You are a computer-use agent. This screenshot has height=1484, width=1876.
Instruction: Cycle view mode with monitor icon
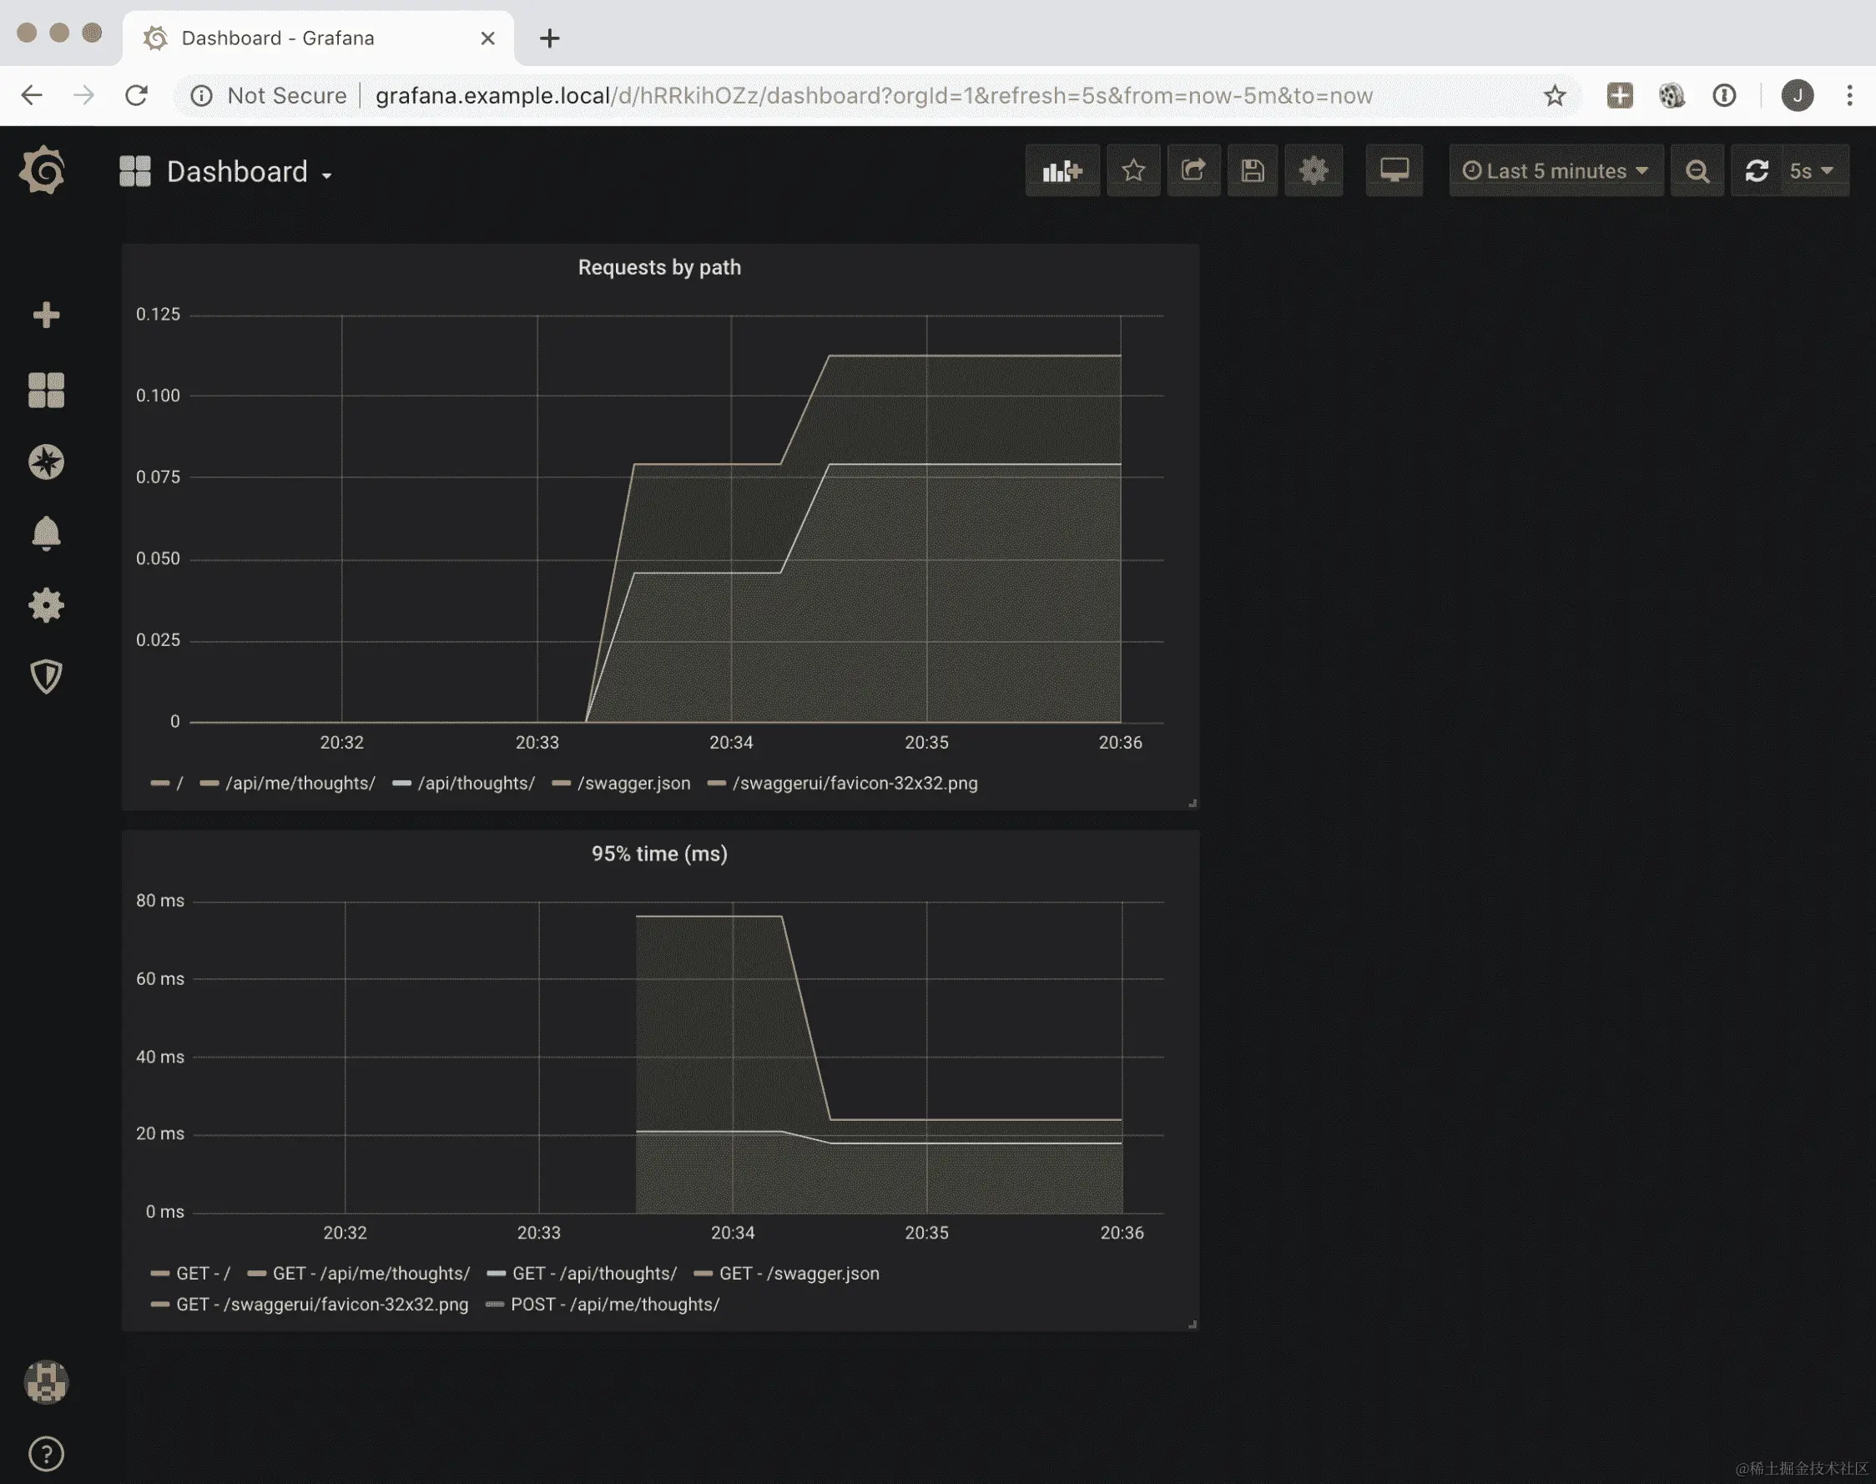click(x=1394, y=171)
